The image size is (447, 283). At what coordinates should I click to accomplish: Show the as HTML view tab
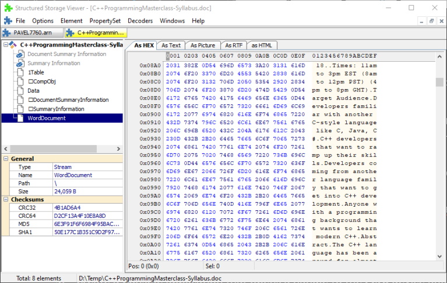[x=262, y=45]
